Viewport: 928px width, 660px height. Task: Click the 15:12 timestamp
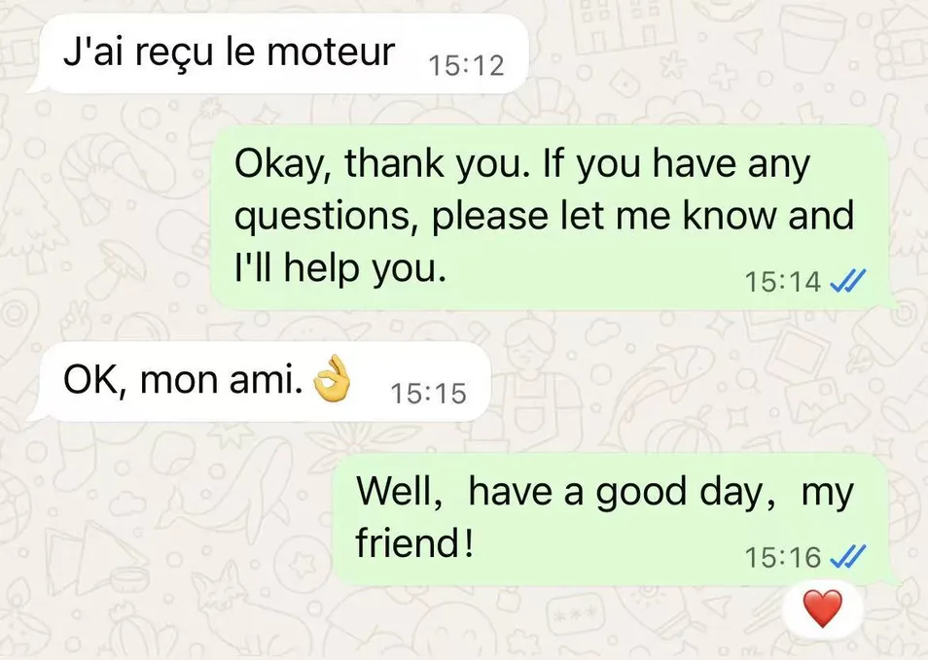466,65
